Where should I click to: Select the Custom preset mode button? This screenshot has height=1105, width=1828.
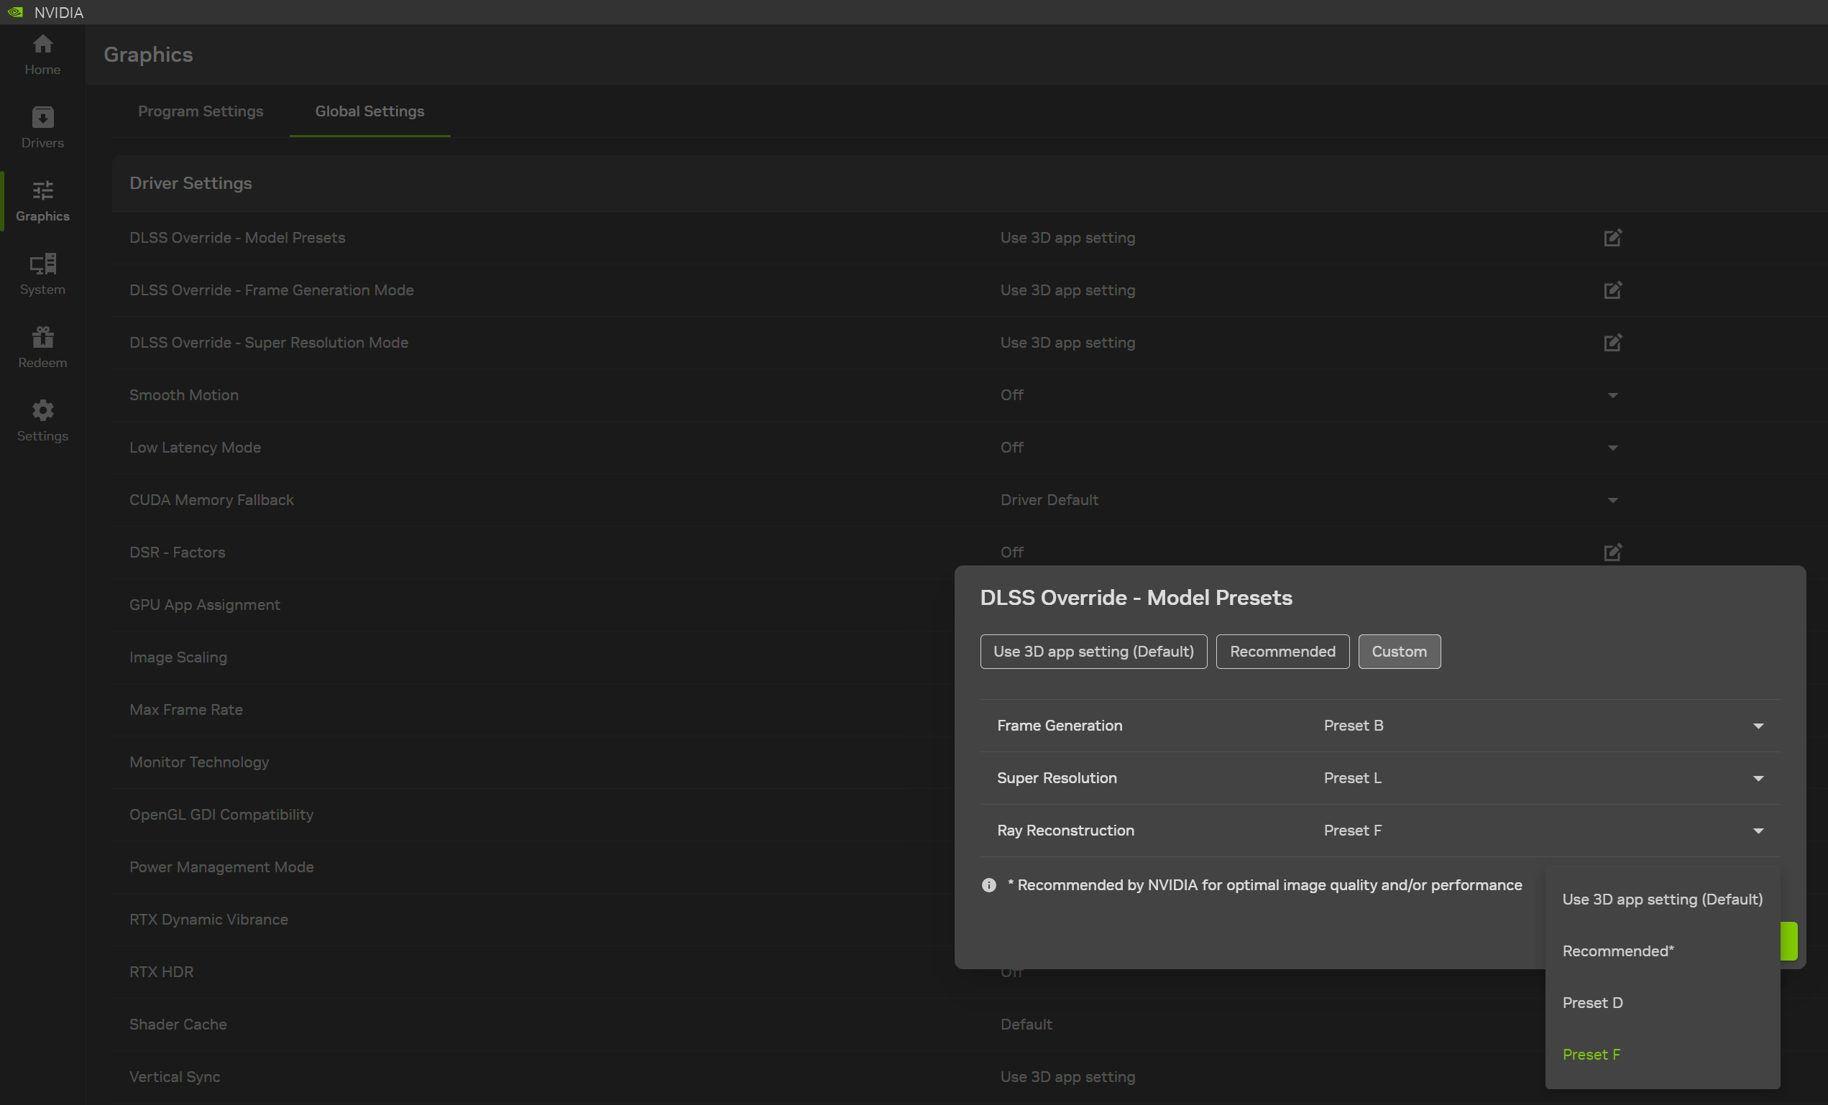tap(1399, 652)
